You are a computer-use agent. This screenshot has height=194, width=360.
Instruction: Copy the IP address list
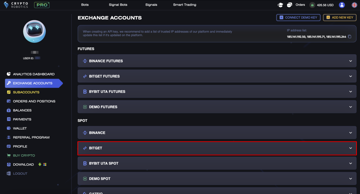(x=350, y=36)
